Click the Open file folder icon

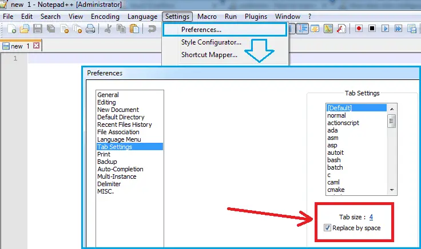pos(25,29)
